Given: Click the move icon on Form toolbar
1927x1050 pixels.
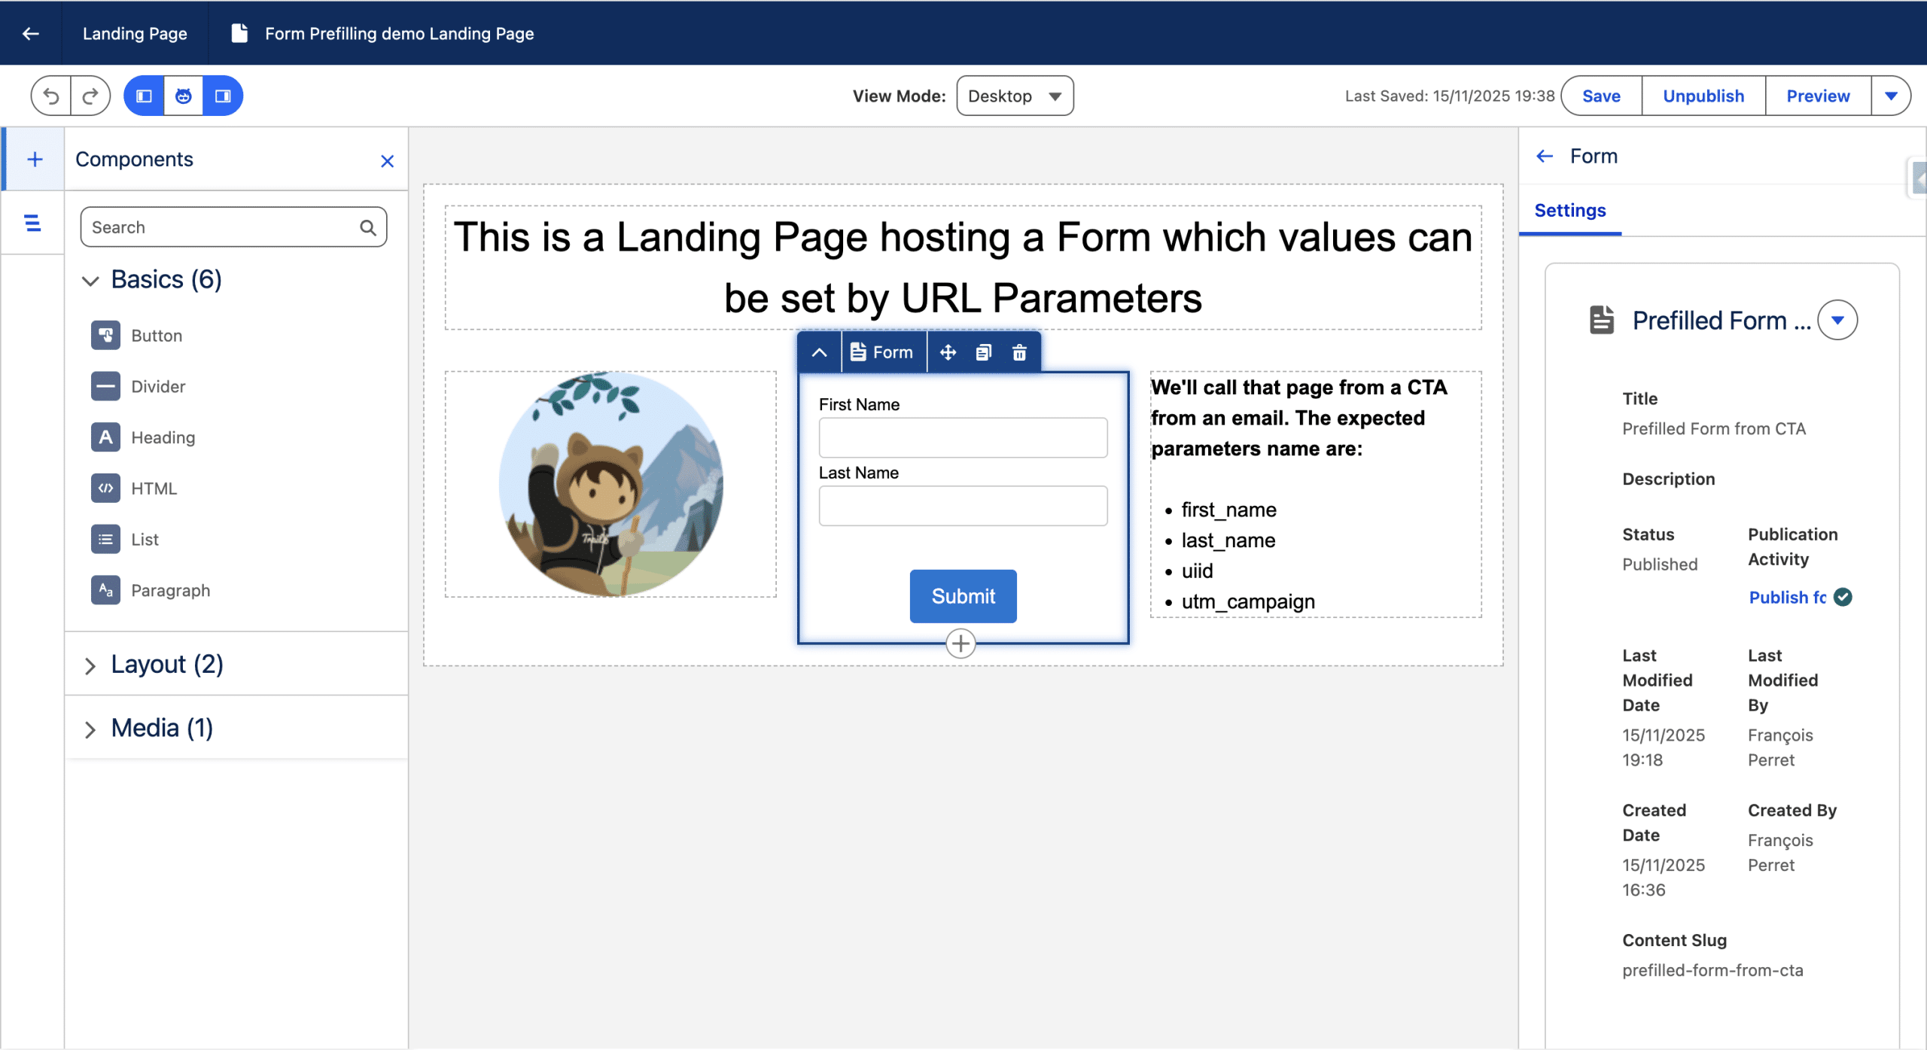Looking at the screenshot, I should [x=948, y=352].
